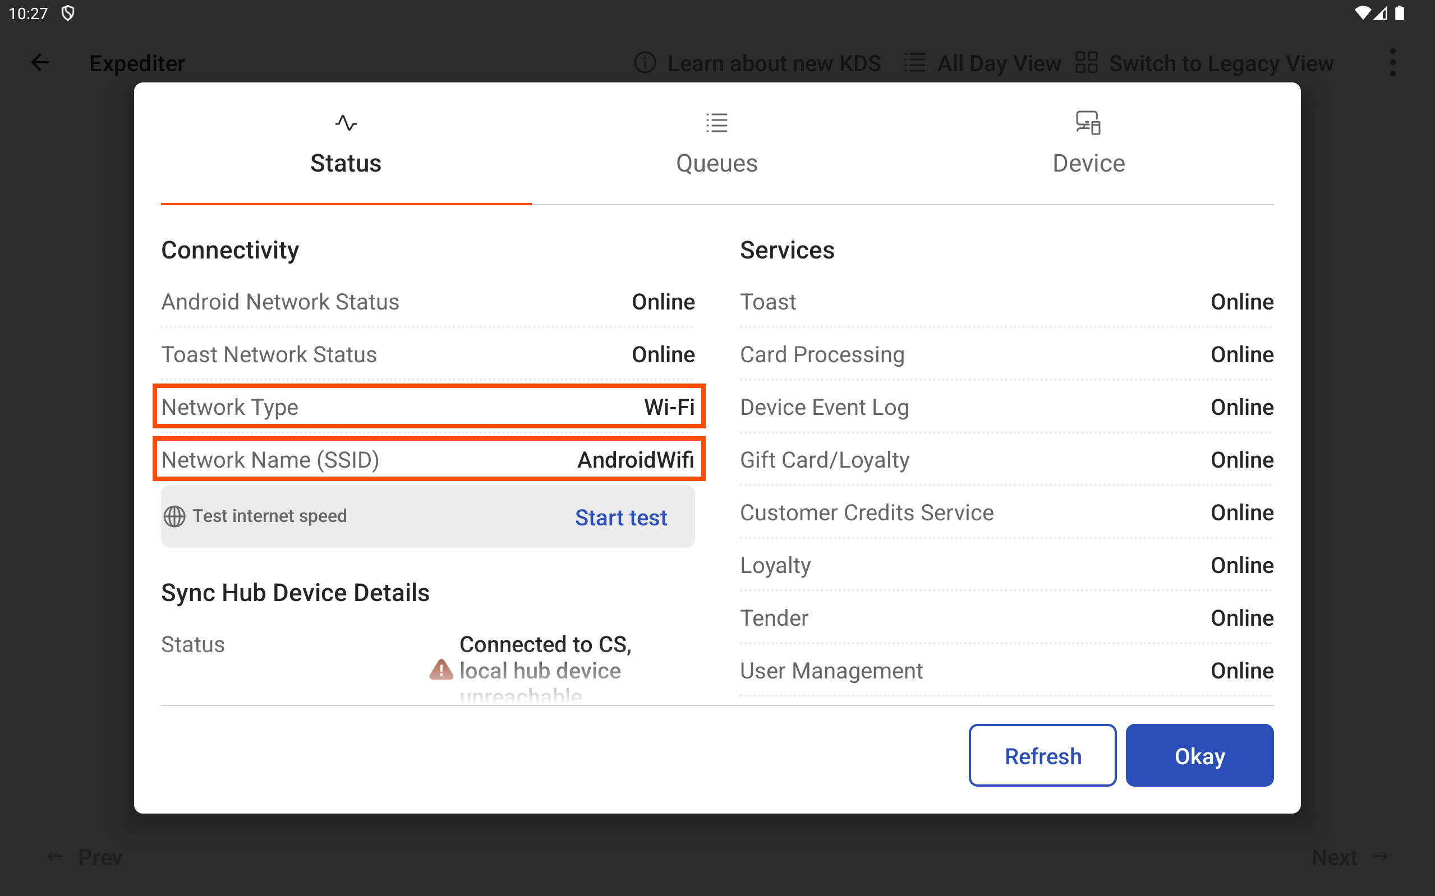Click the Expediter title
Image resolution: width=1435 pixels, height=896 pixels.
tap(137, 63)
